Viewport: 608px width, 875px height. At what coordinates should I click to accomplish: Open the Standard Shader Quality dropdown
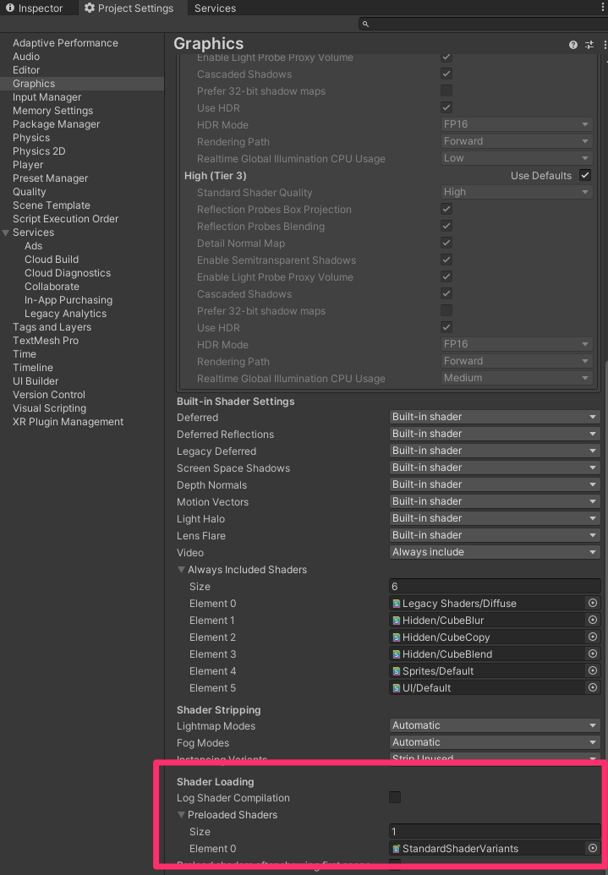517,192
